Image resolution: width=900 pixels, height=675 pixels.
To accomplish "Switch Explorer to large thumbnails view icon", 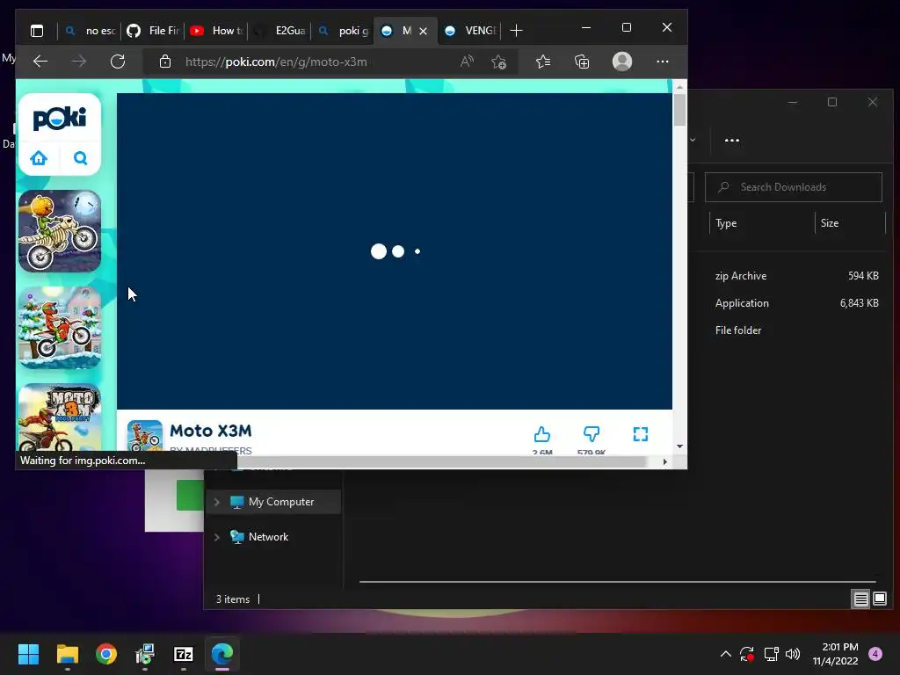I will point(879,599).
